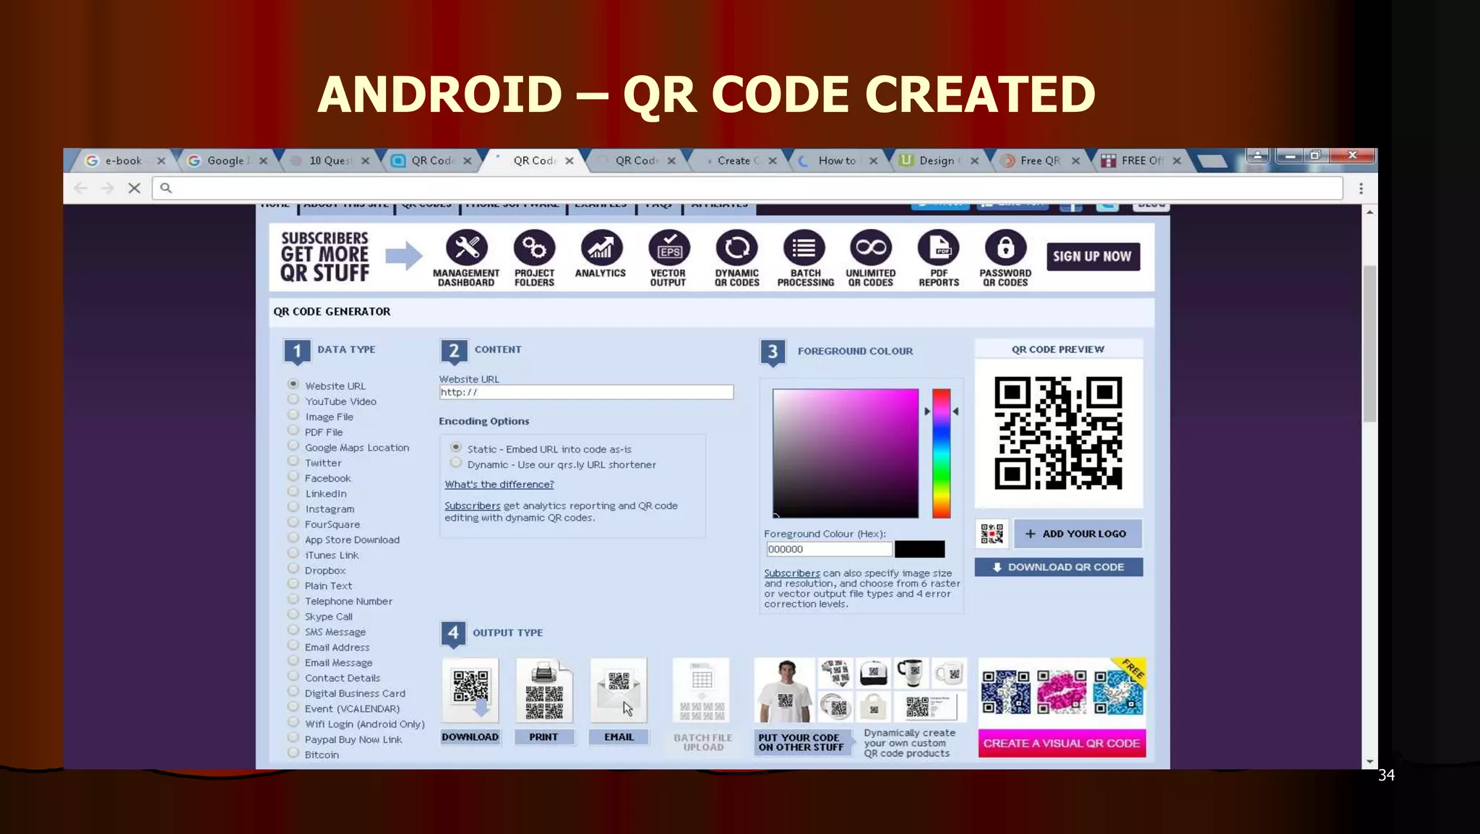Open a new browser tab
Viewport: 1480px width, 834px height.
click(x=1212, y=161)
